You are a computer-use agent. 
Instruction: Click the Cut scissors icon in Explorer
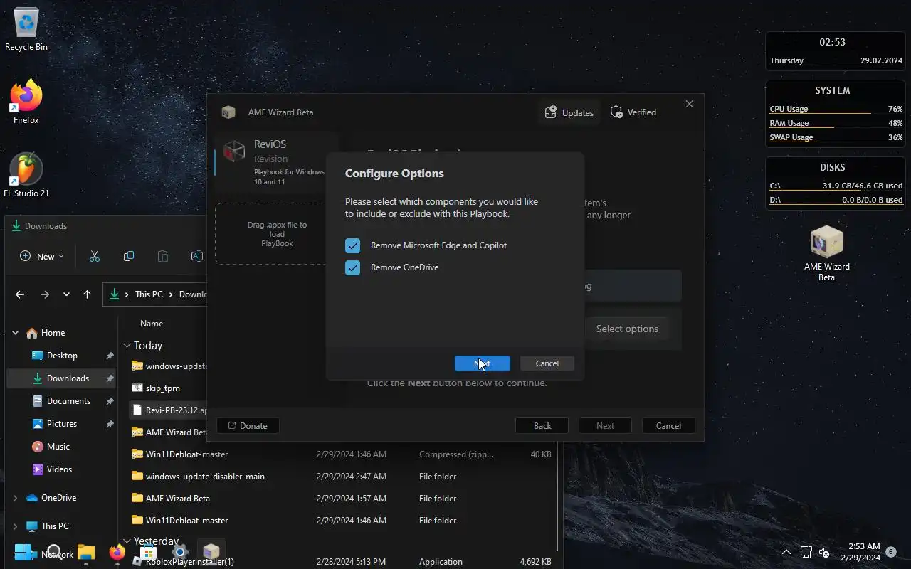click(95, 256)
